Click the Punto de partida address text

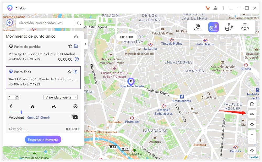[x=43, y=54]
